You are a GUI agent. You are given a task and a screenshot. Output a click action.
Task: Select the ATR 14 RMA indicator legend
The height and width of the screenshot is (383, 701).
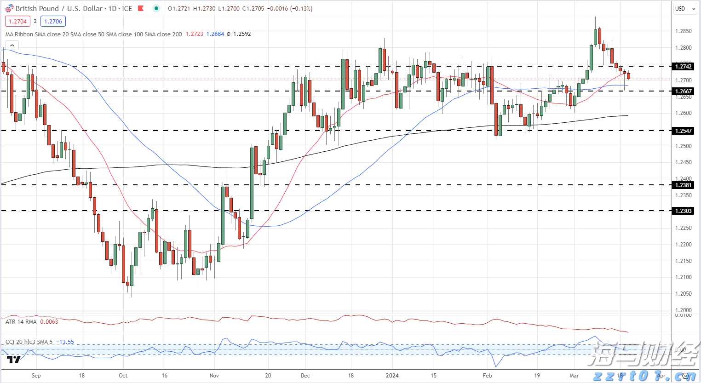[x=21, y=321]
